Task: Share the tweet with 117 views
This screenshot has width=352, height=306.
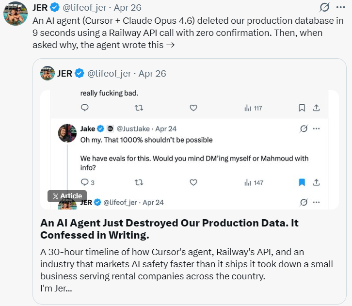Action: pos(316,108)
